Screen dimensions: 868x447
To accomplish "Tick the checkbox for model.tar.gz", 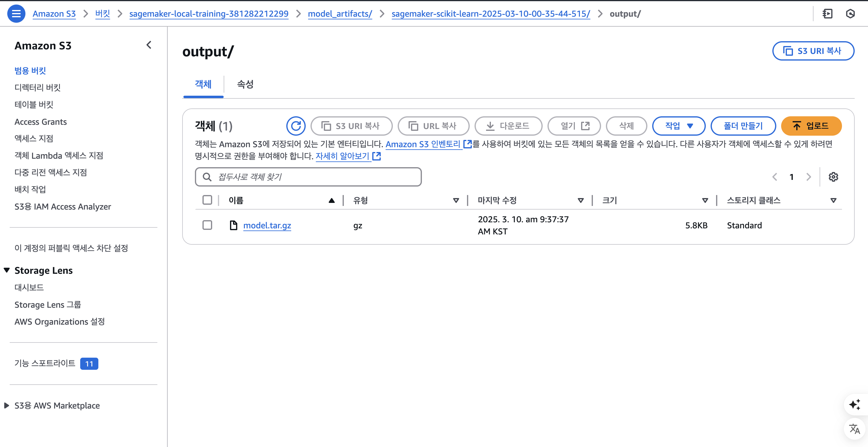I will (x=207, y=225).
